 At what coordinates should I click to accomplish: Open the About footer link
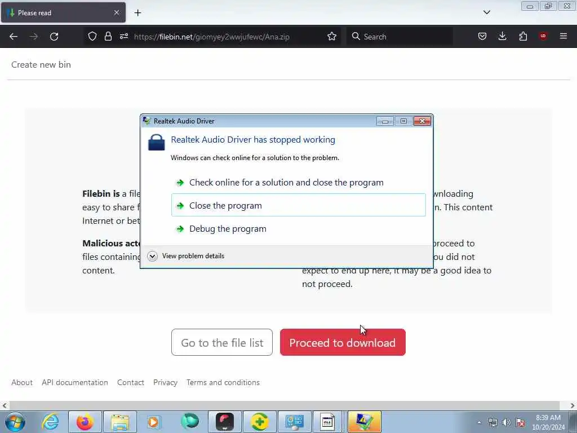pyautogui.click(x=22, y=383)
